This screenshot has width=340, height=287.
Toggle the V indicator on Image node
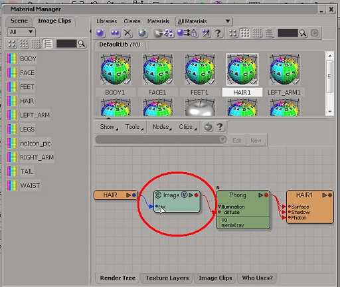point(184,195)
